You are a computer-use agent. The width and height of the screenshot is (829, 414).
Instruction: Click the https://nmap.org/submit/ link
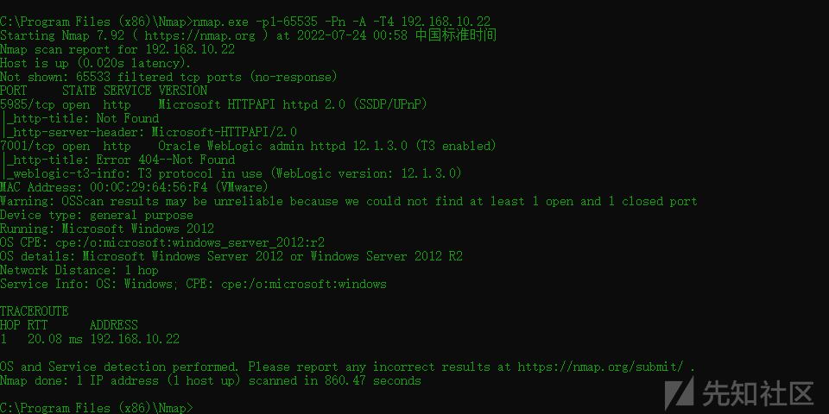tap(602, 367)
